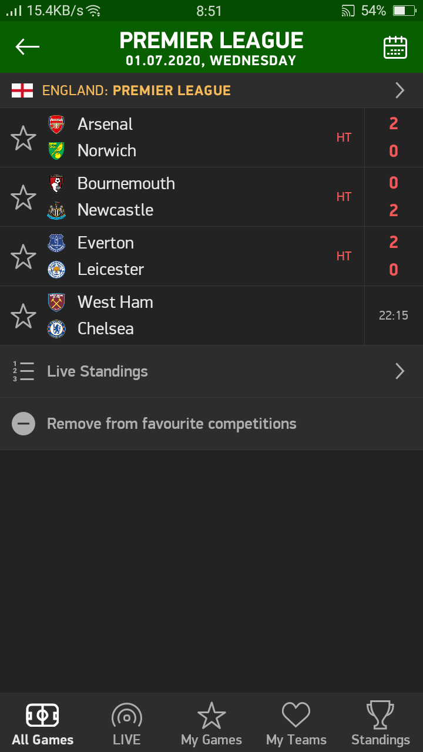423x752 pixels.
Task: Open Everton vs Leicester match score
Action: [394, 256]
